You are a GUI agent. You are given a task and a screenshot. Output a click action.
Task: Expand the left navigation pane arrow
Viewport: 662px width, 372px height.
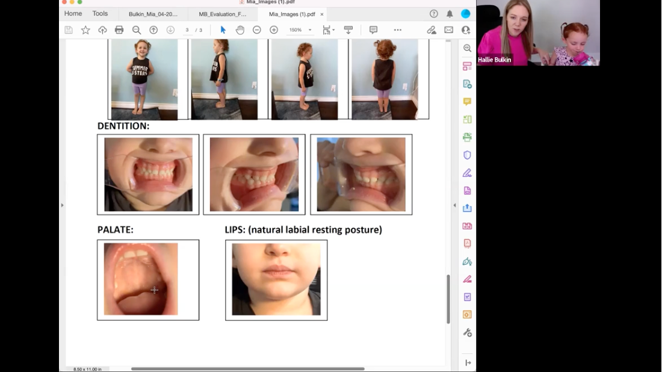tap(62, 205)
